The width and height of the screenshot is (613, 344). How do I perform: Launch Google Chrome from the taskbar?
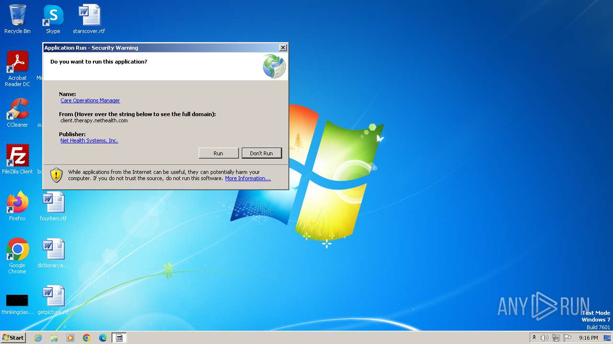coord(87,338)
